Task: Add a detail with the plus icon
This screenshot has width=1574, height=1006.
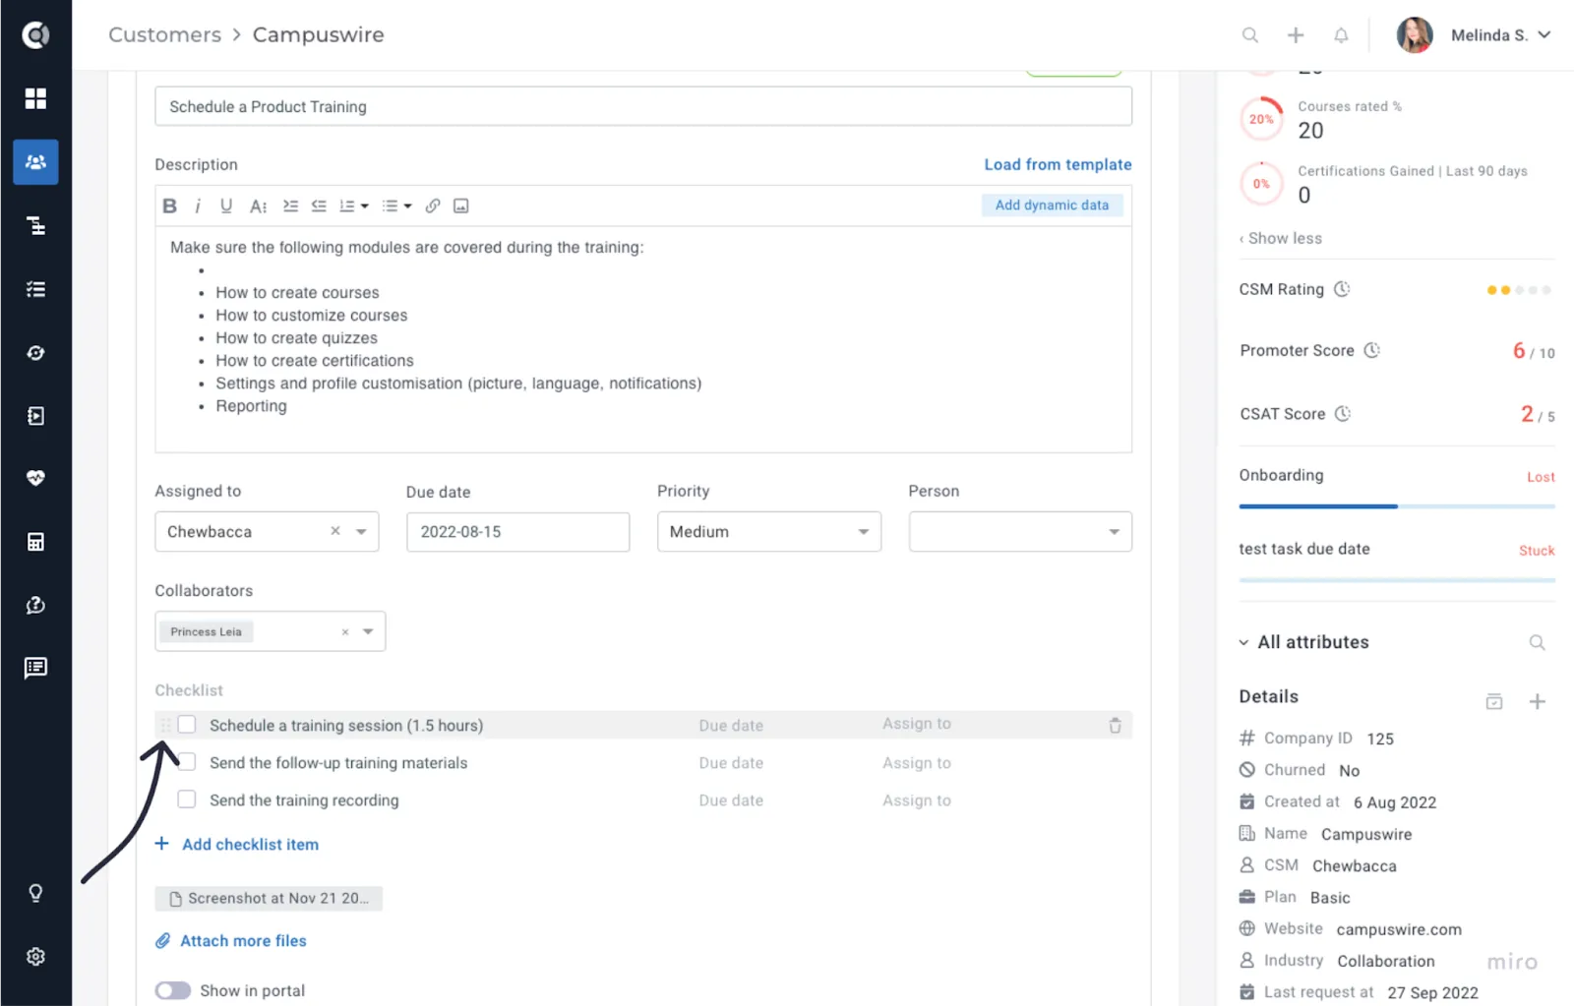Action: coord(1538,701)
